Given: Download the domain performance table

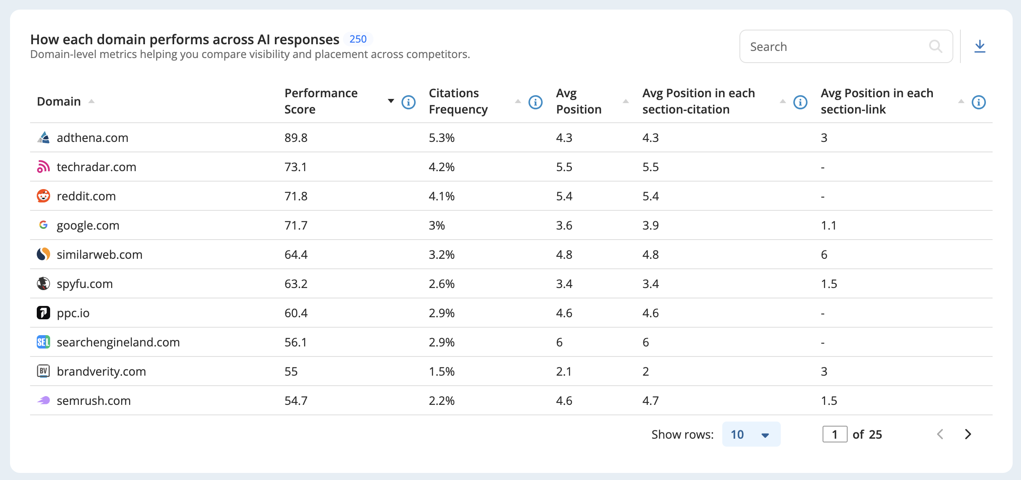Looking at the screenshot, I should 980,46.
